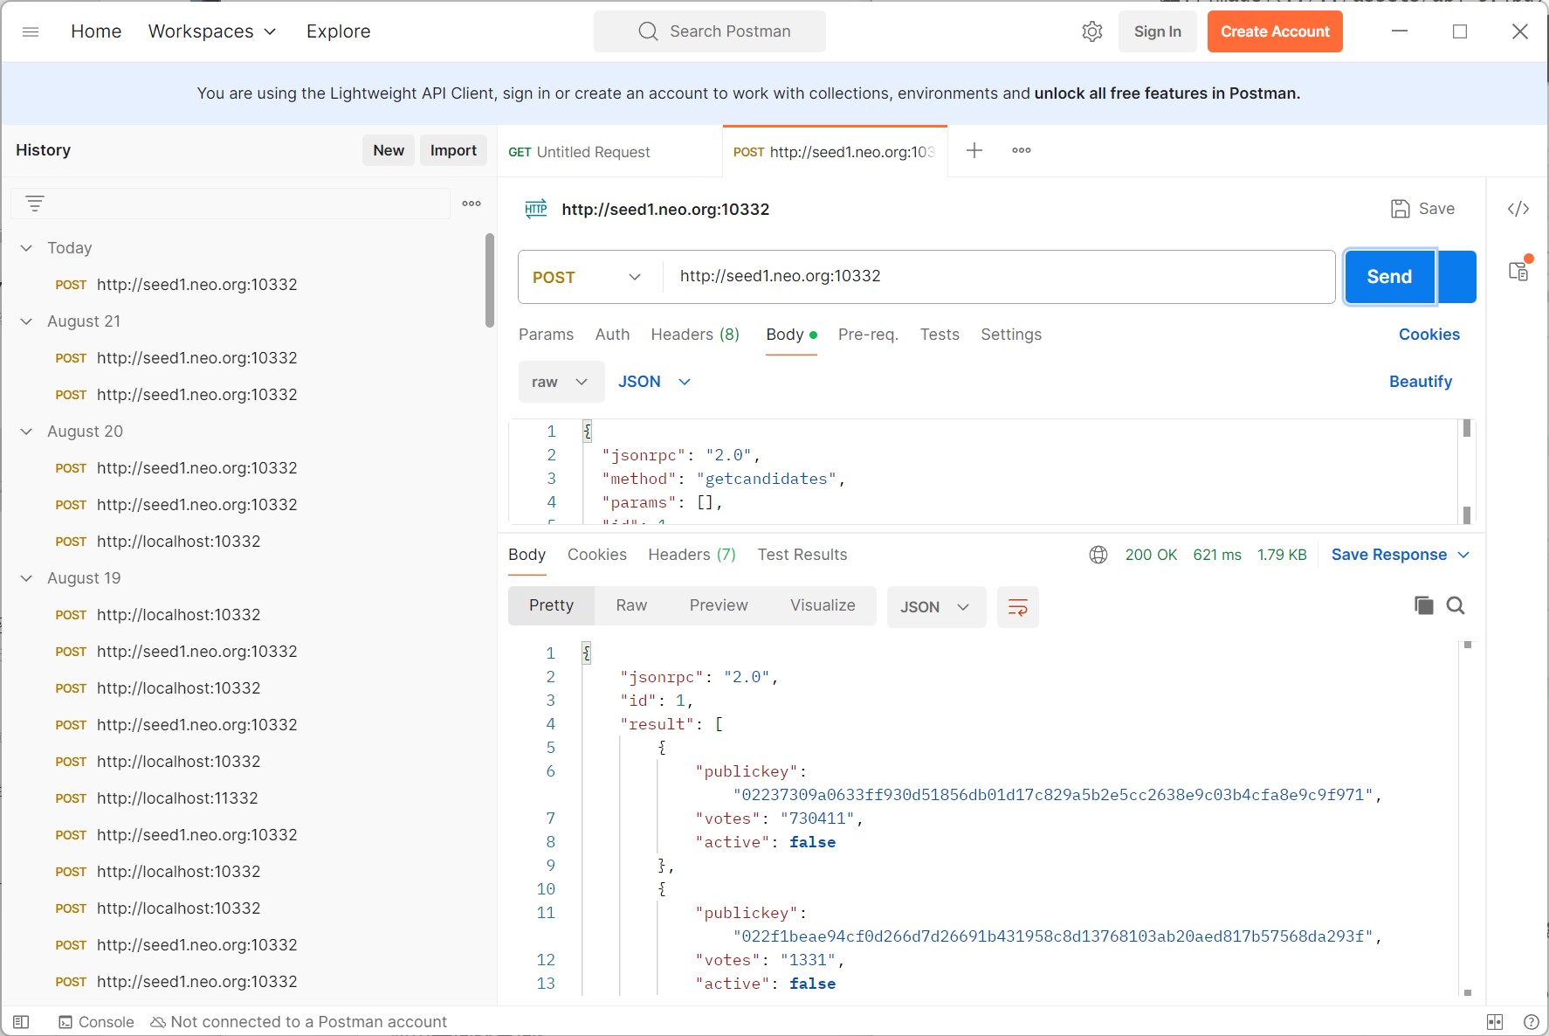The image size is (1549, 1036).
Task: Open the request Tests tab
Action: click(940, 335)
